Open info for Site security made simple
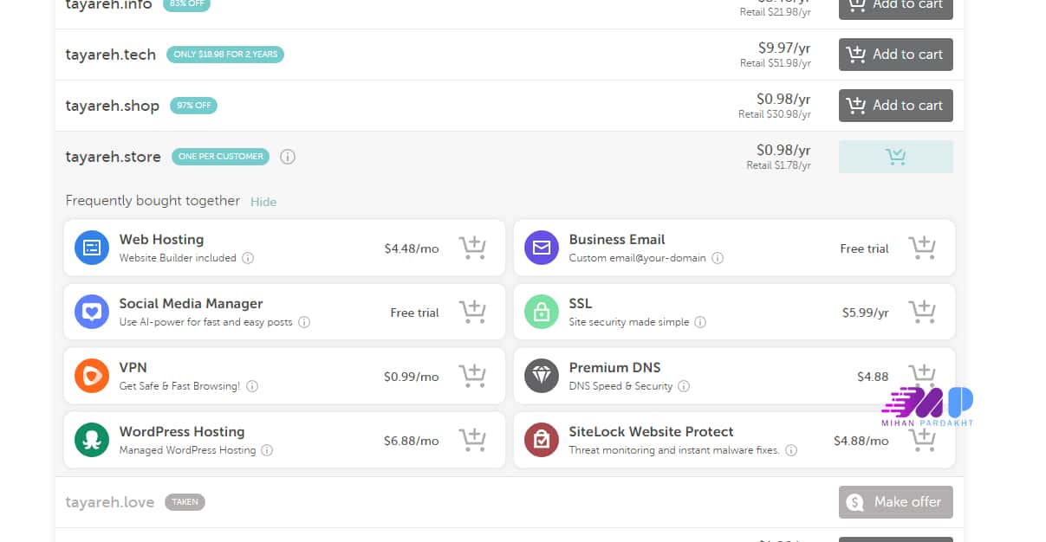The width and height of the screenshot is (1046, 542). pos(700,322)
